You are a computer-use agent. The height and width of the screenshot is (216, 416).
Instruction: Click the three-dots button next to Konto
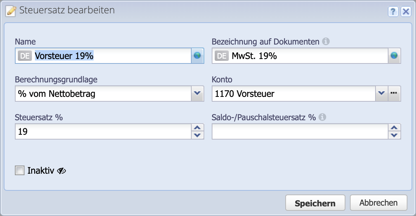[x=394, y=94]
